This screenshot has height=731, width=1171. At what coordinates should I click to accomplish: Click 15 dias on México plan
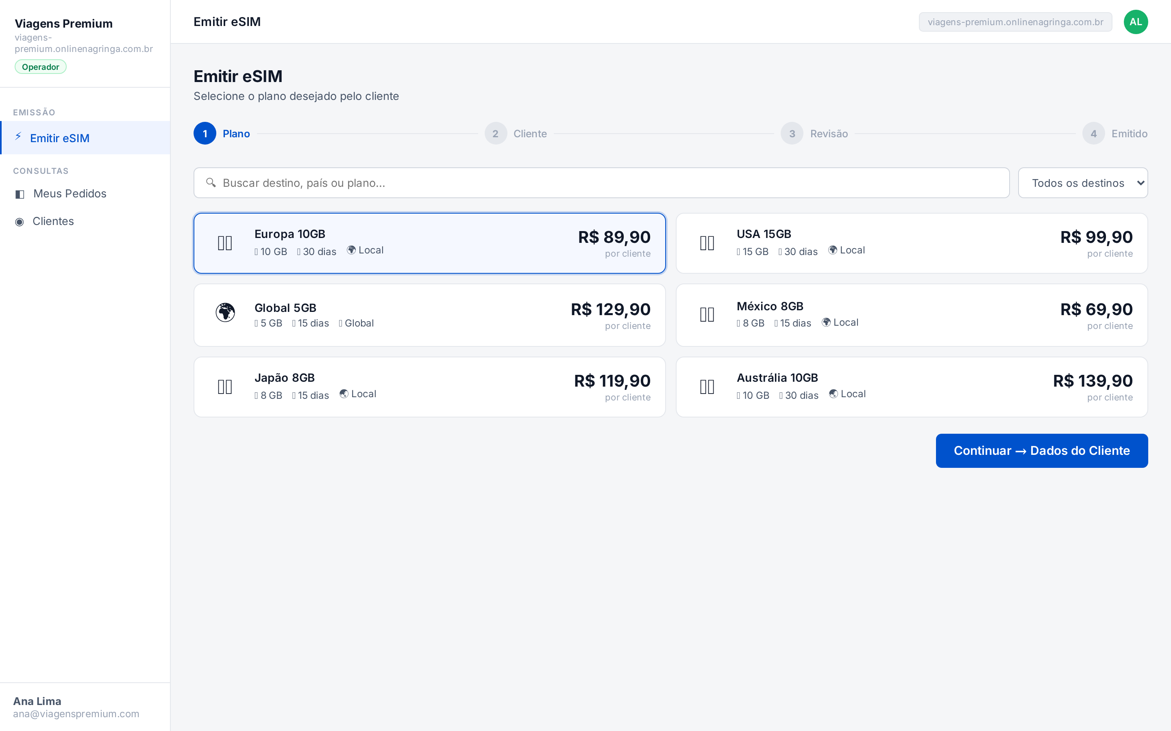coord(792,323)
